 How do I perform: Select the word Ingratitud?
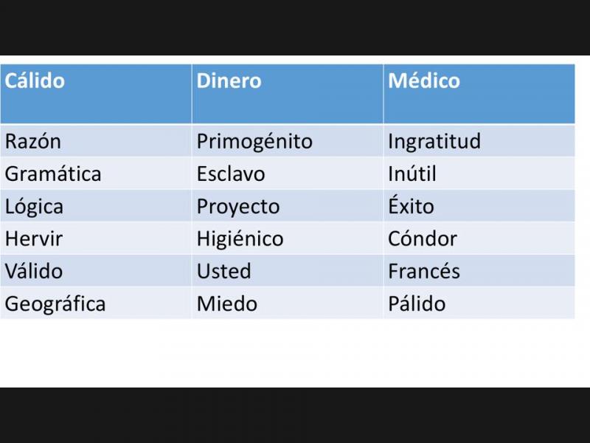[x=434, y=141]
